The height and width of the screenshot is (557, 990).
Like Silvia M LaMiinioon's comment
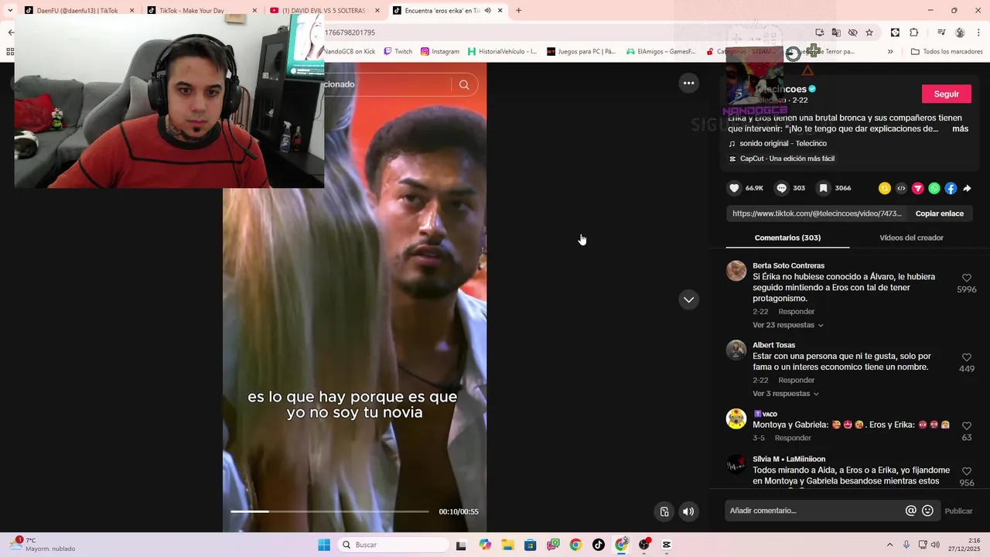967,471
